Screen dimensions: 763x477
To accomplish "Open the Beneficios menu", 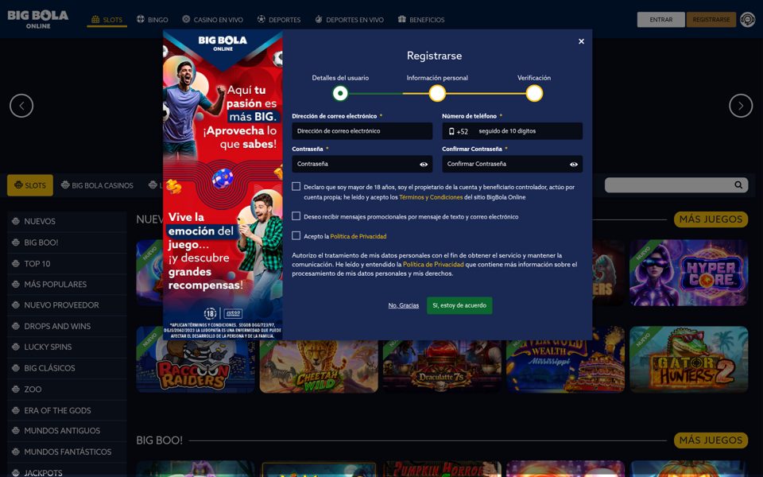I will click(x=421, y=19).
